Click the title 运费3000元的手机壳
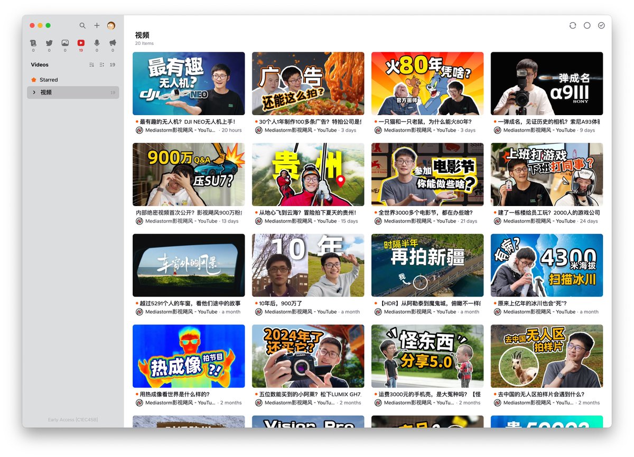Image resolution: width=634 pixels, height=457 pixels. [430, 394]
